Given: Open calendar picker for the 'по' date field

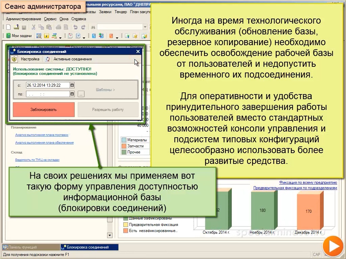Looking at the screenshot, I should (72, 94).
